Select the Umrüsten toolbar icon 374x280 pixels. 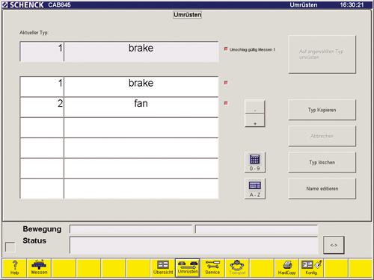(188, 268)
